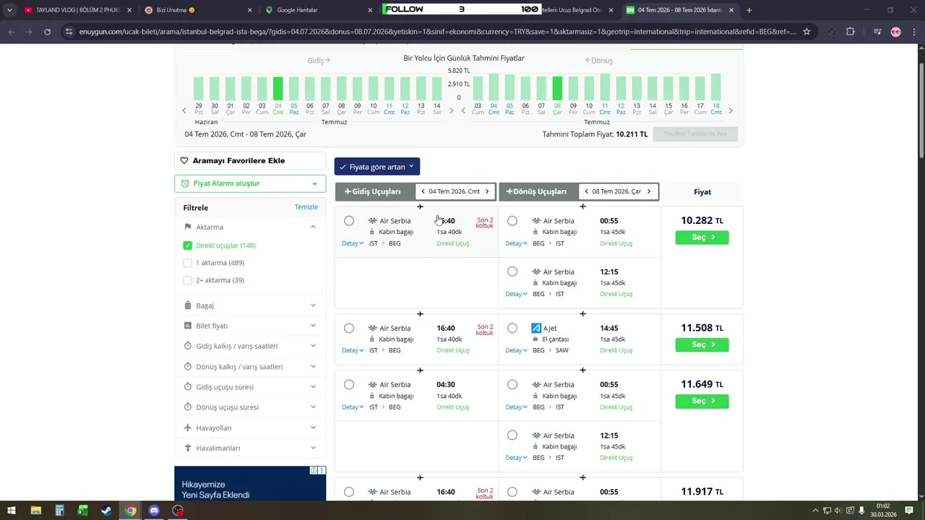Switch to the Bizi Unutma browser tab
Image resolution: width=925 pixels, height=520 pixels.
point(195,10)
